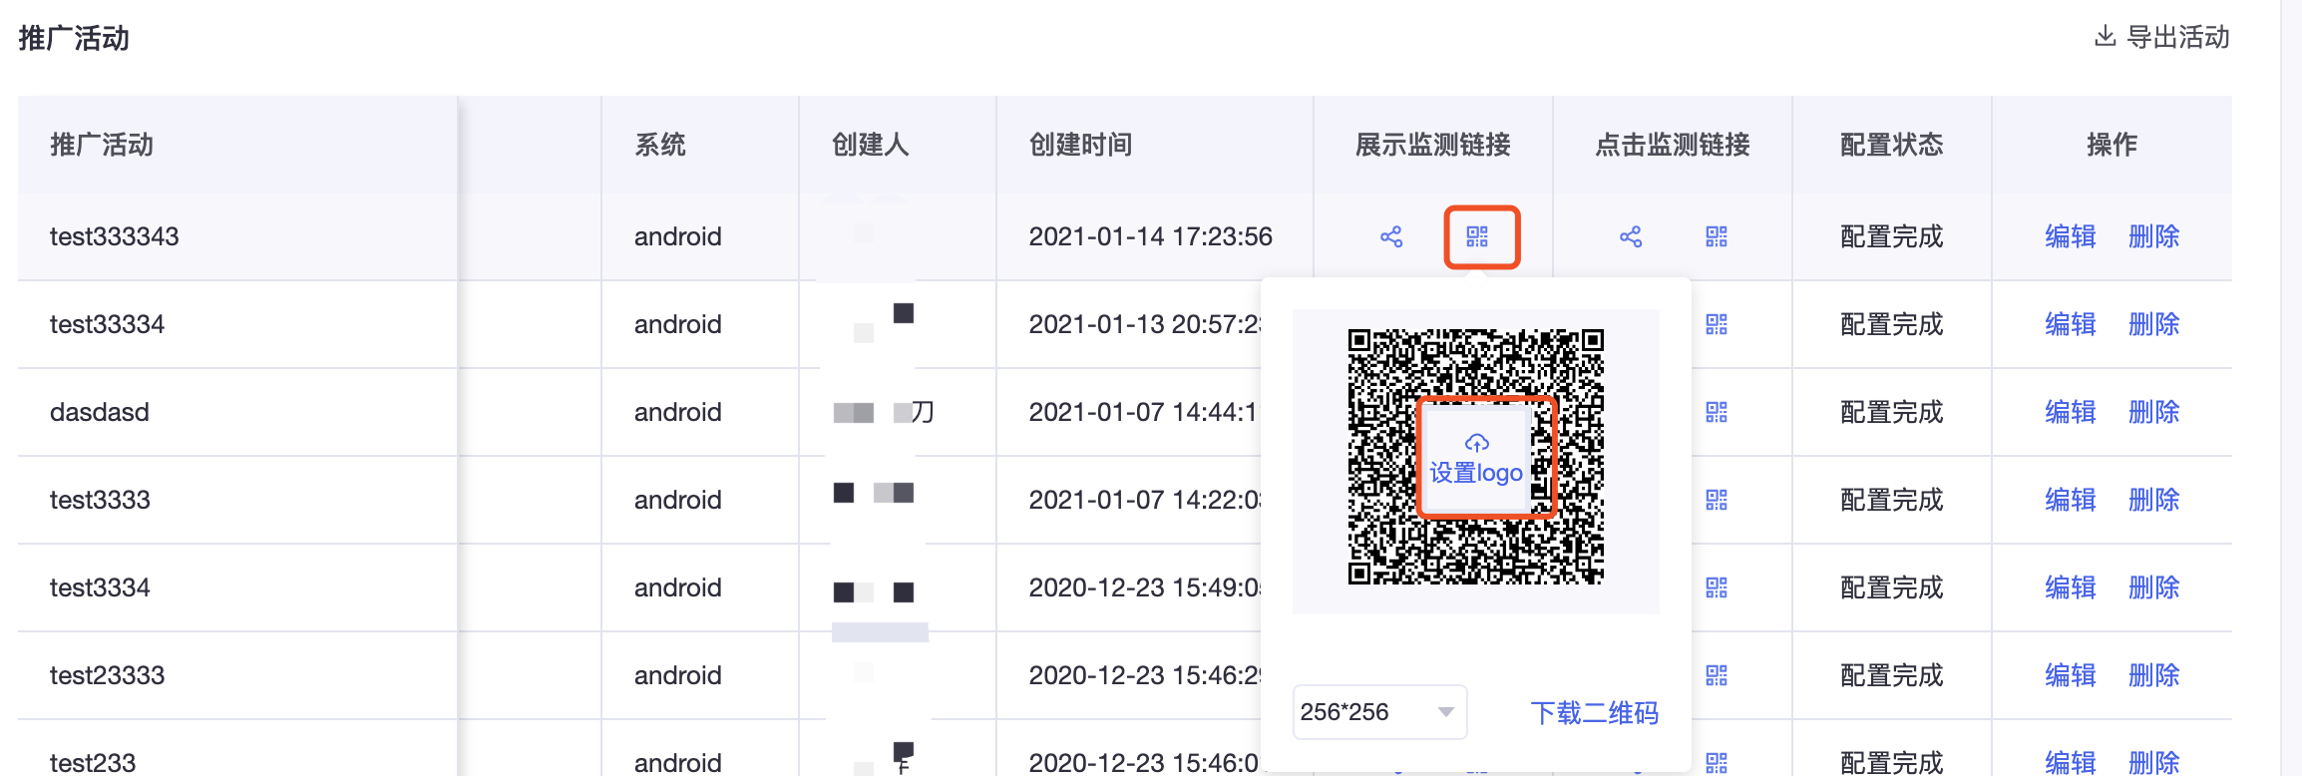Click 编辑 for test33334

(x=2071, y=324)
